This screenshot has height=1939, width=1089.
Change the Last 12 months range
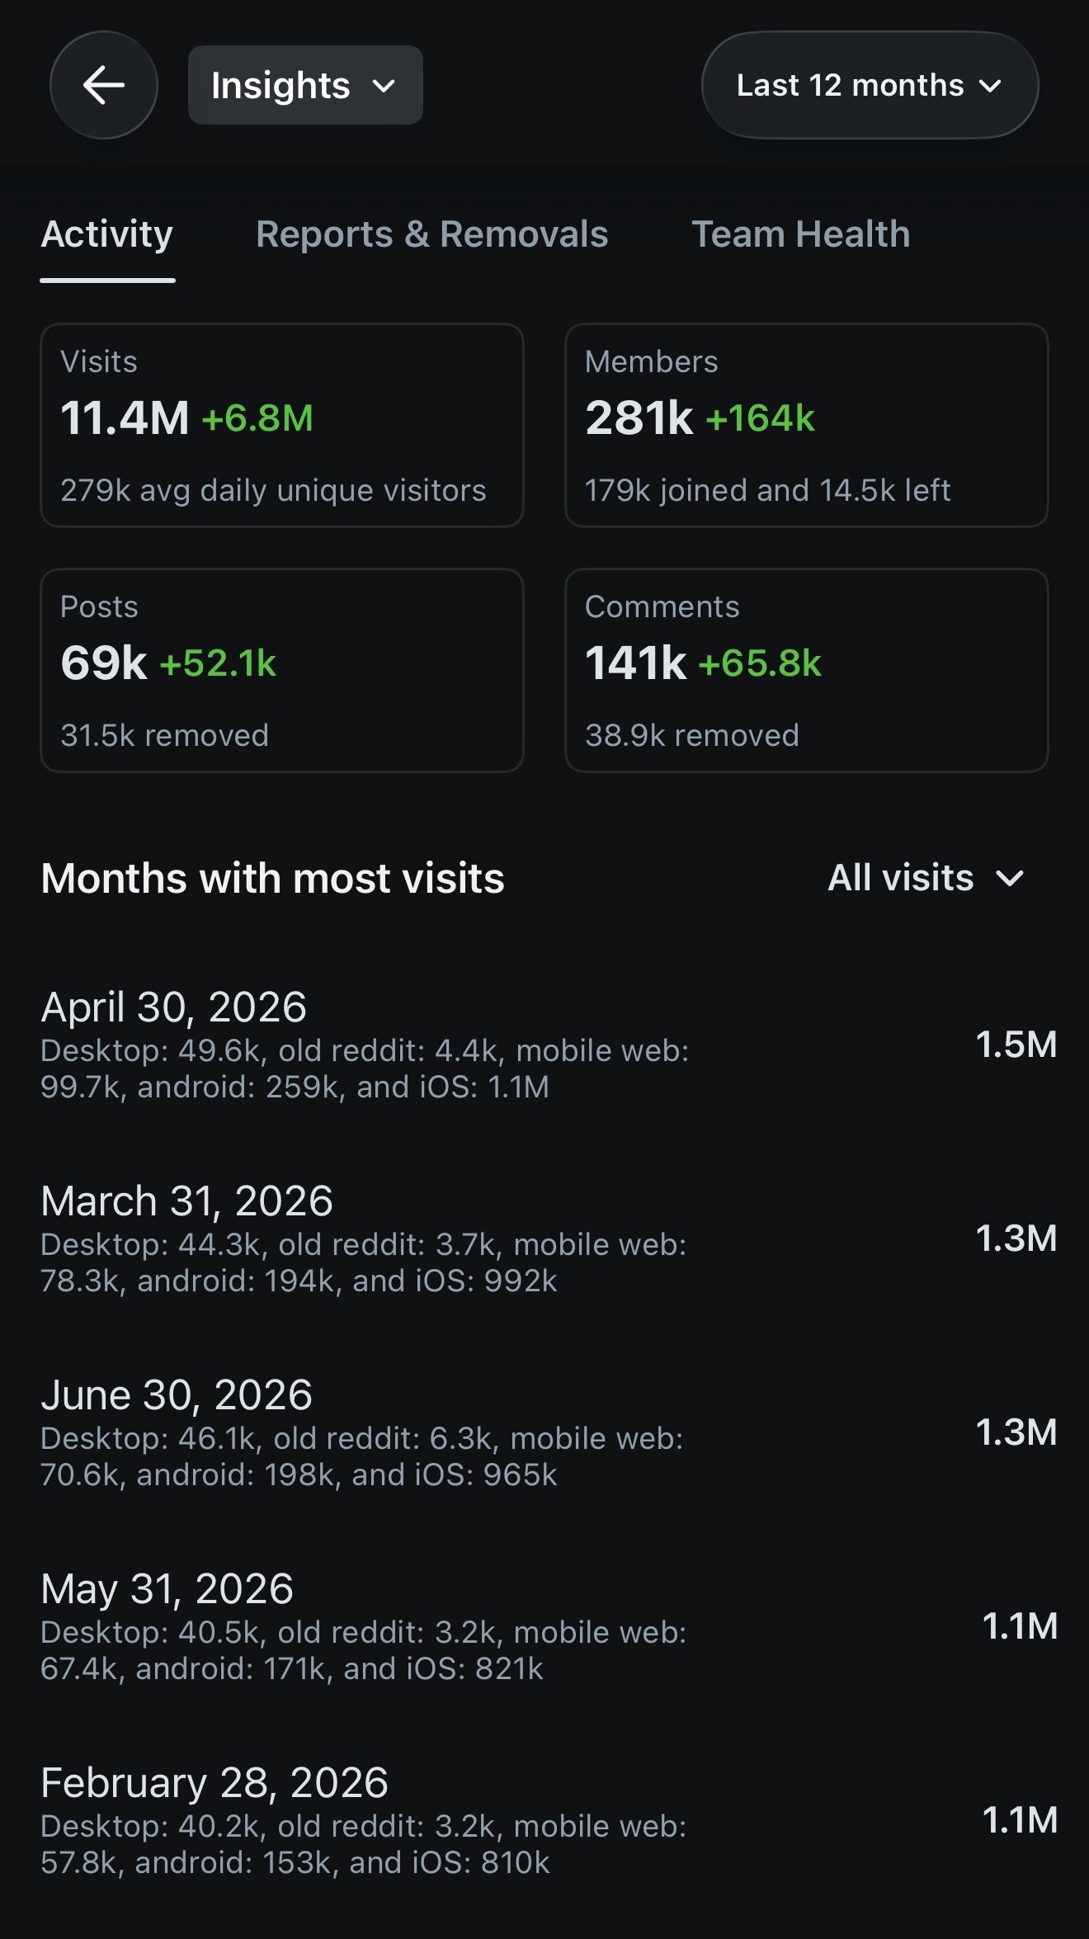pos(870,85)
